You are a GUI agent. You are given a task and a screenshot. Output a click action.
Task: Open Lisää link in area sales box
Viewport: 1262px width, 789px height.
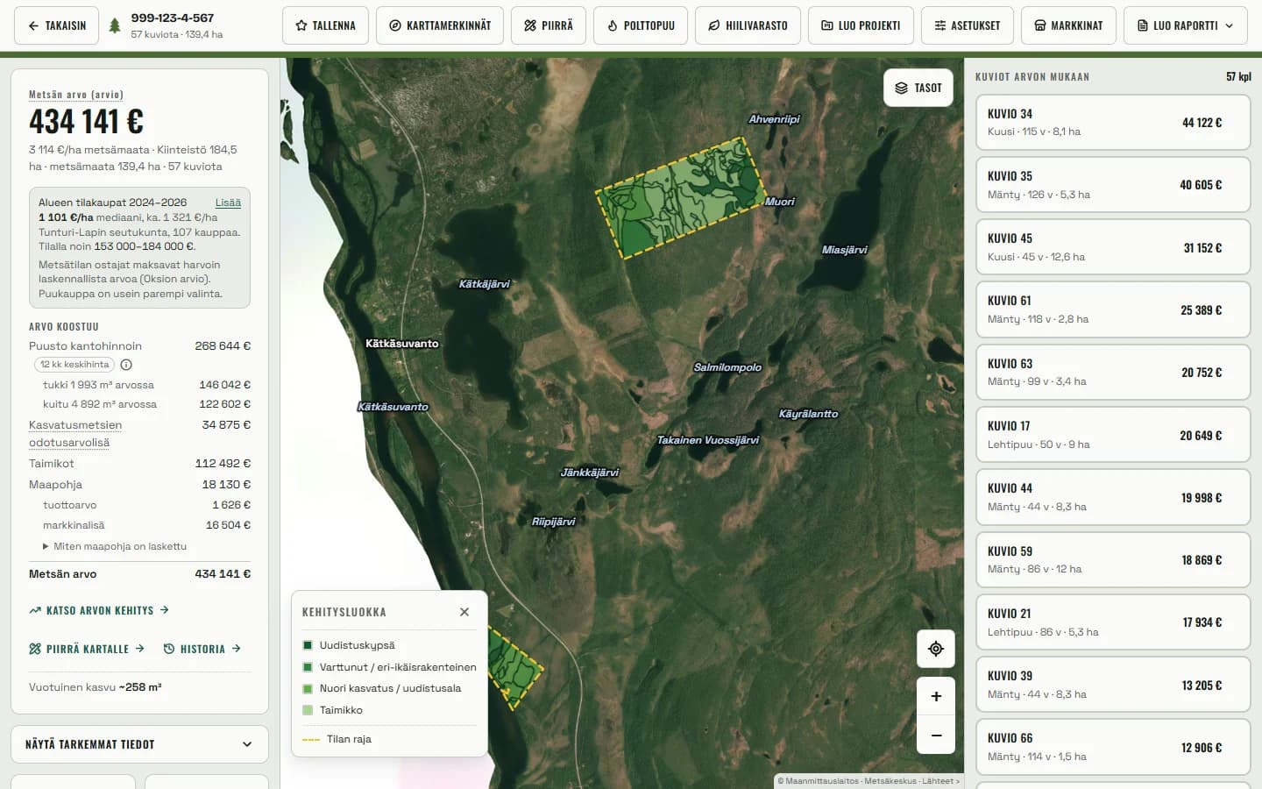pyautogui.click(x=228, y=203)
